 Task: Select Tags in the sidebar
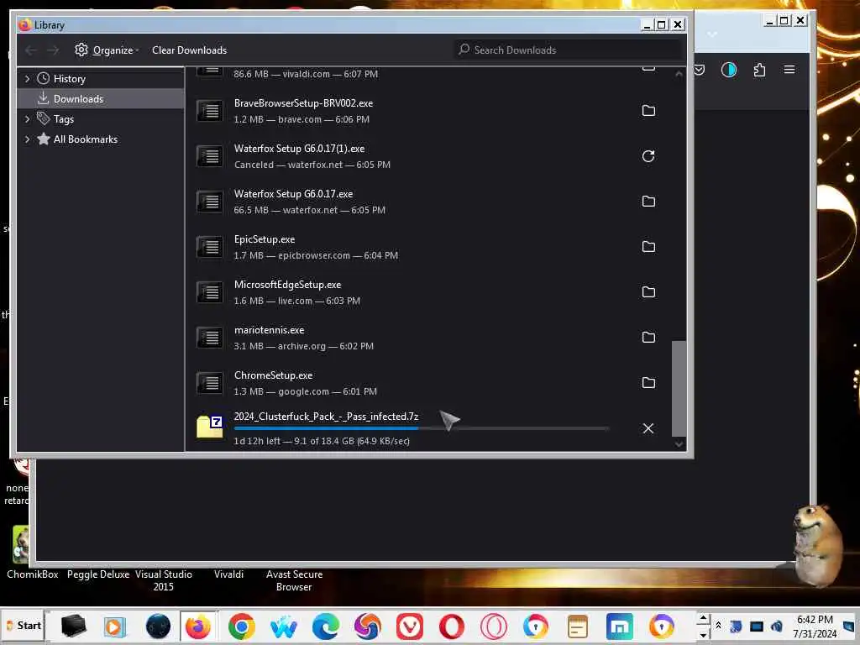pyautogui.click(x=63, y=119)
